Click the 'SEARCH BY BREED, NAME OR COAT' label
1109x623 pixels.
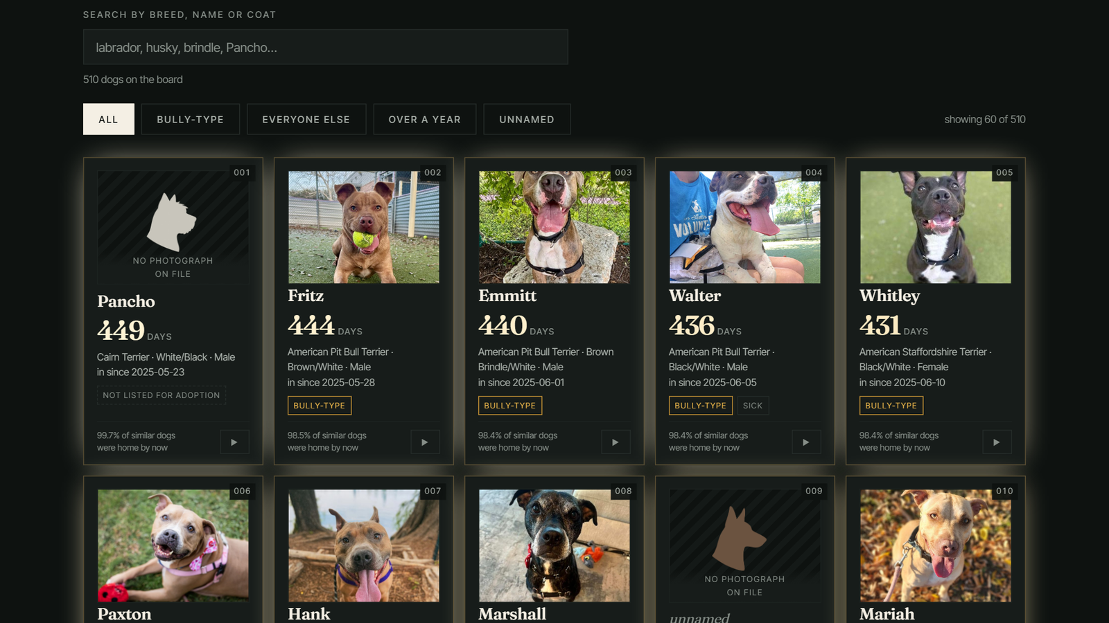point(180,15)
